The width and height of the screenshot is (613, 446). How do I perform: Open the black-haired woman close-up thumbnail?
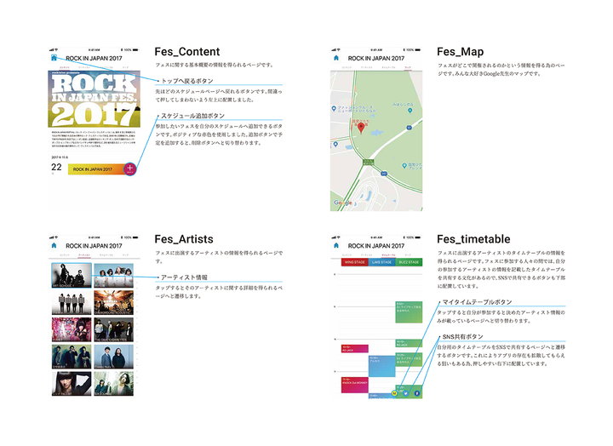pos(72,384)
